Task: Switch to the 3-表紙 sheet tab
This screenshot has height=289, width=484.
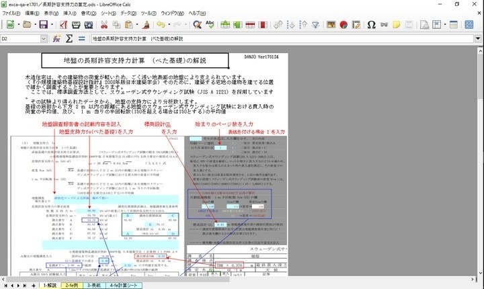Action: pos(94,286)
